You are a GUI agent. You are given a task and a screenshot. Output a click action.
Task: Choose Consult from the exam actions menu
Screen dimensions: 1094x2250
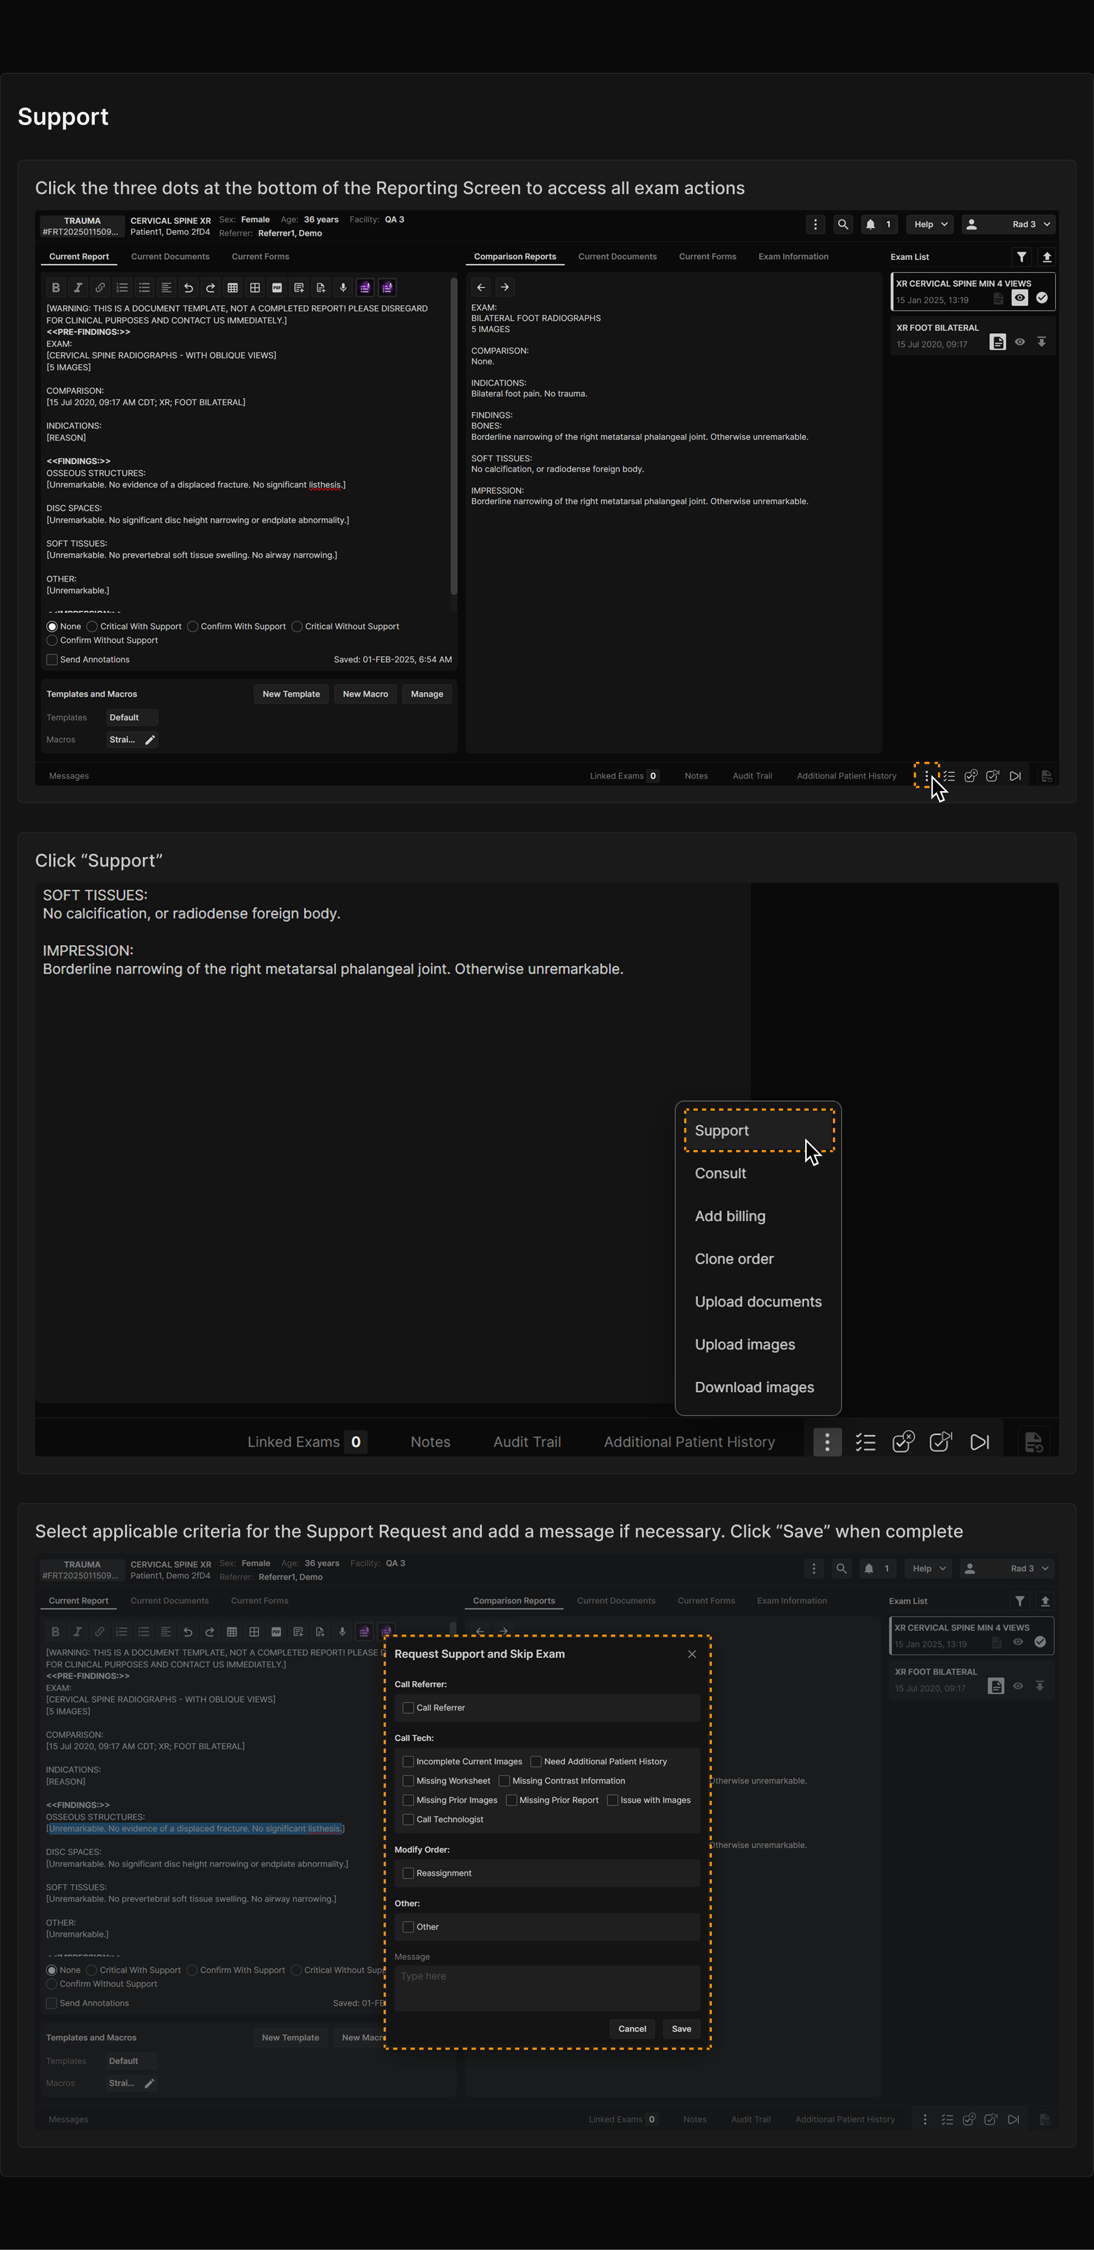coord(759,1173)
